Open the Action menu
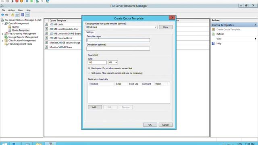 [x=12, y=10]
